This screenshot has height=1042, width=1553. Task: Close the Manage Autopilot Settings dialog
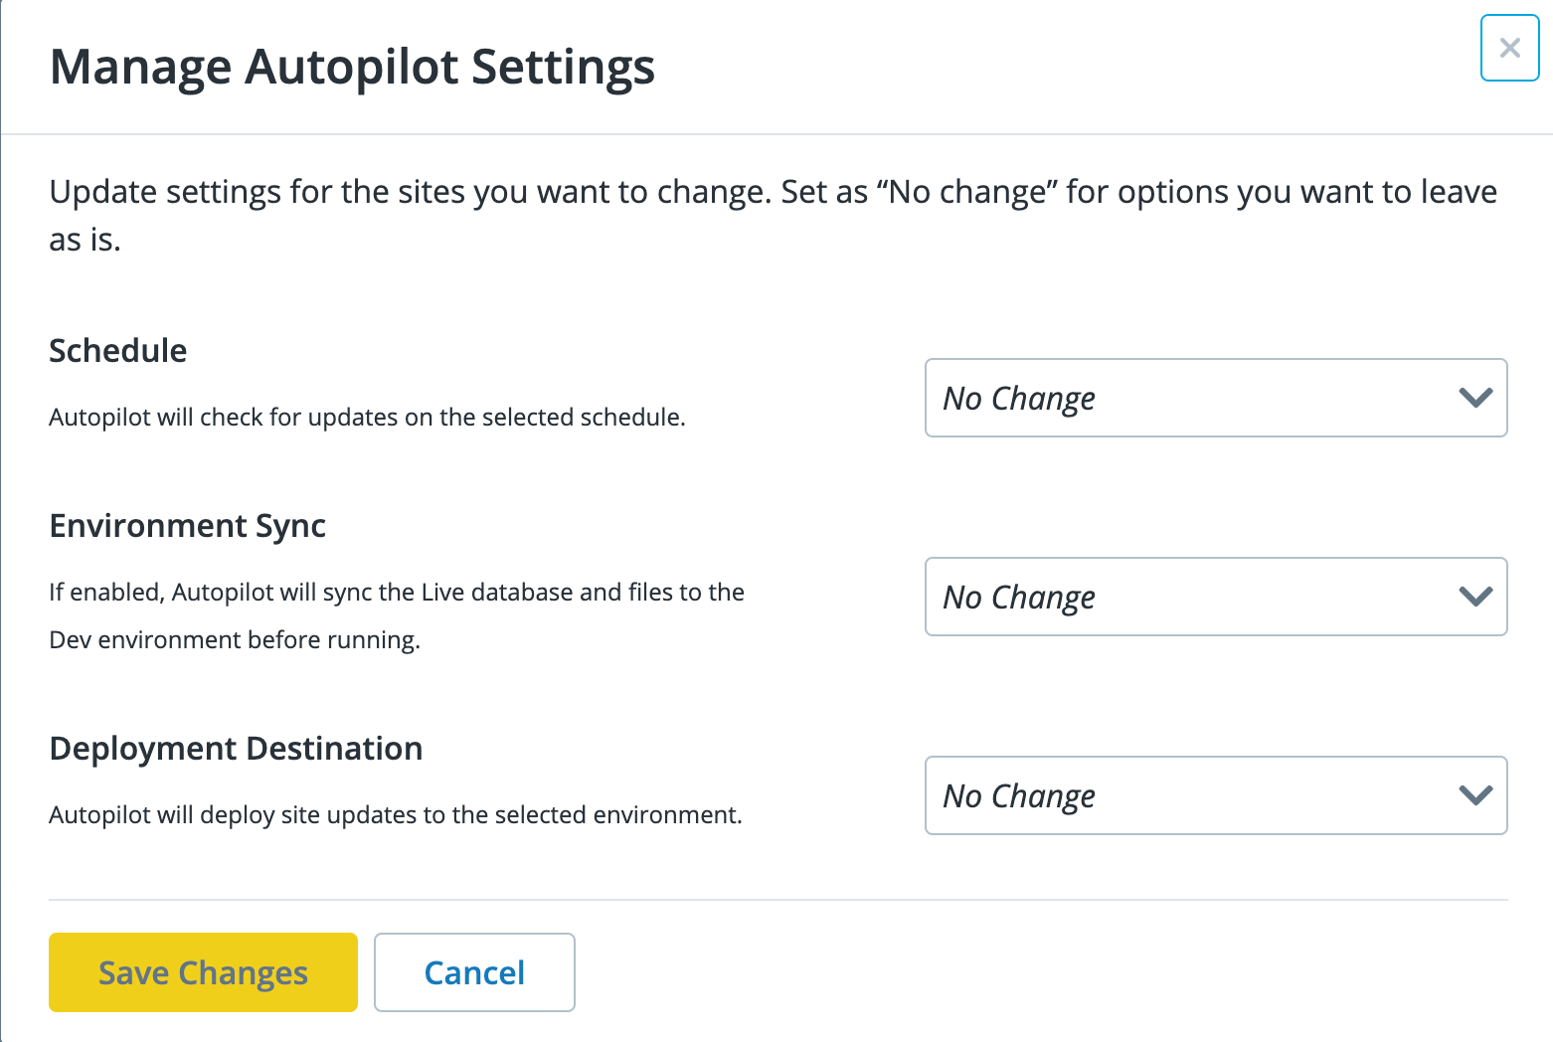coord(1509,48)
